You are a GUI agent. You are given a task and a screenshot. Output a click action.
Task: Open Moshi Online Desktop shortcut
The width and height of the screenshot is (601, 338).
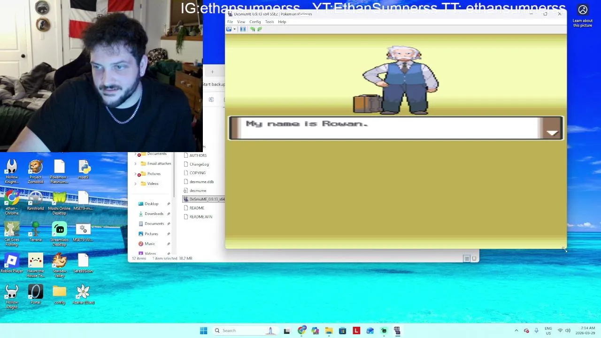[x=59, y=203]
